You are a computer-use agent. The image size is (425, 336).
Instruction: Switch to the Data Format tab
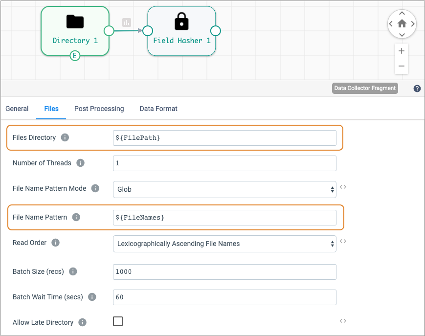158,109
